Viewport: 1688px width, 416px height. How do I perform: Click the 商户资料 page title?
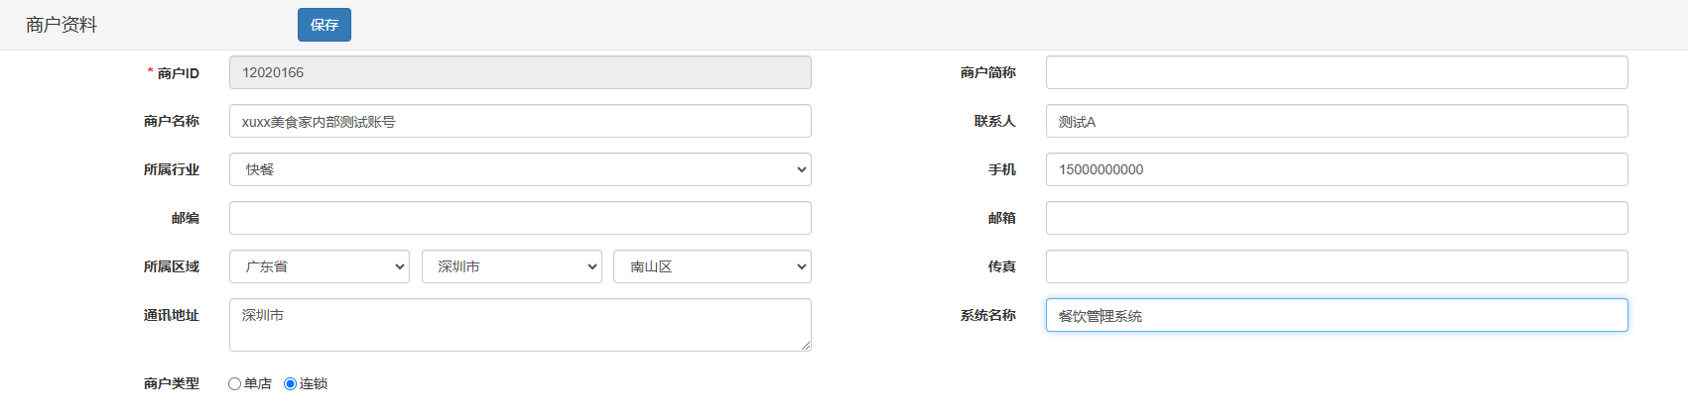pos(62,25)
